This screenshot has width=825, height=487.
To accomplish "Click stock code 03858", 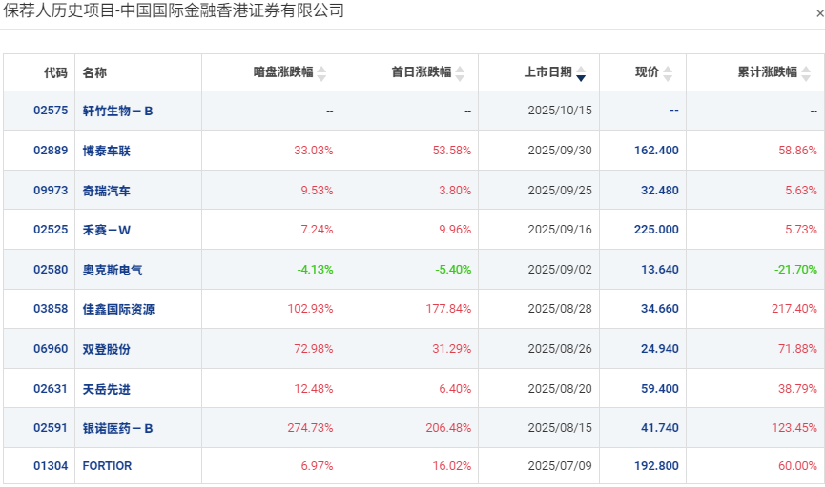I will 51,309.
